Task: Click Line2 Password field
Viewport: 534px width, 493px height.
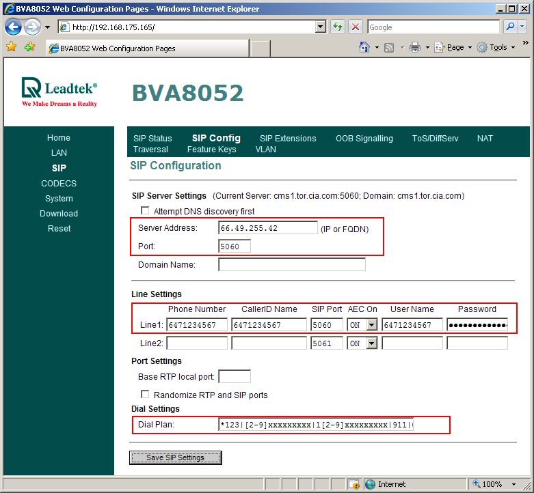Action: point(477,343)
